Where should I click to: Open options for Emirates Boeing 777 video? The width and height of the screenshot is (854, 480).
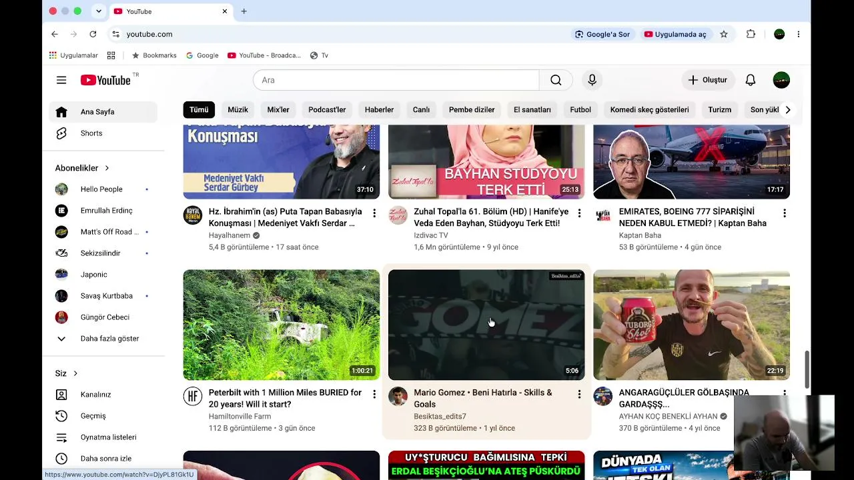pyautogui.click(x=785, y=213)
